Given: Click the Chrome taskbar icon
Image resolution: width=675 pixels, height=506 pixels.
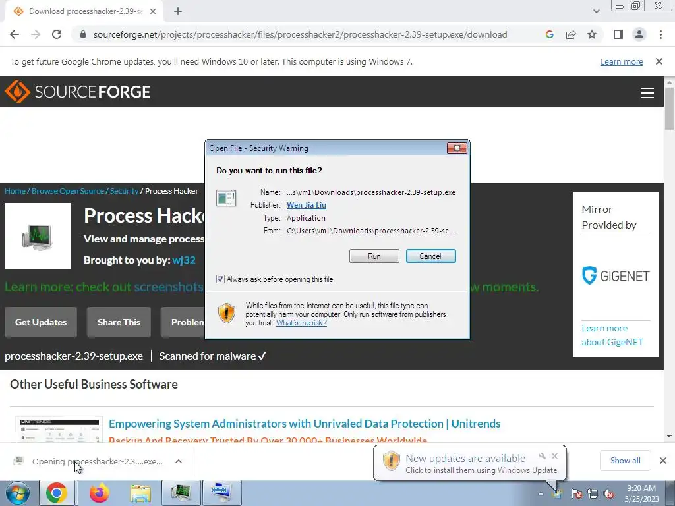Looking at the screenshot, I should pyautogui.click(x=57, y=493).
